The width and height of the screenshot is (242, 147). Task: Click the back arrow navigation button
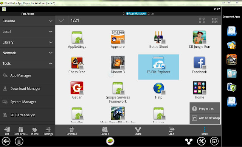tap(6, 141)
